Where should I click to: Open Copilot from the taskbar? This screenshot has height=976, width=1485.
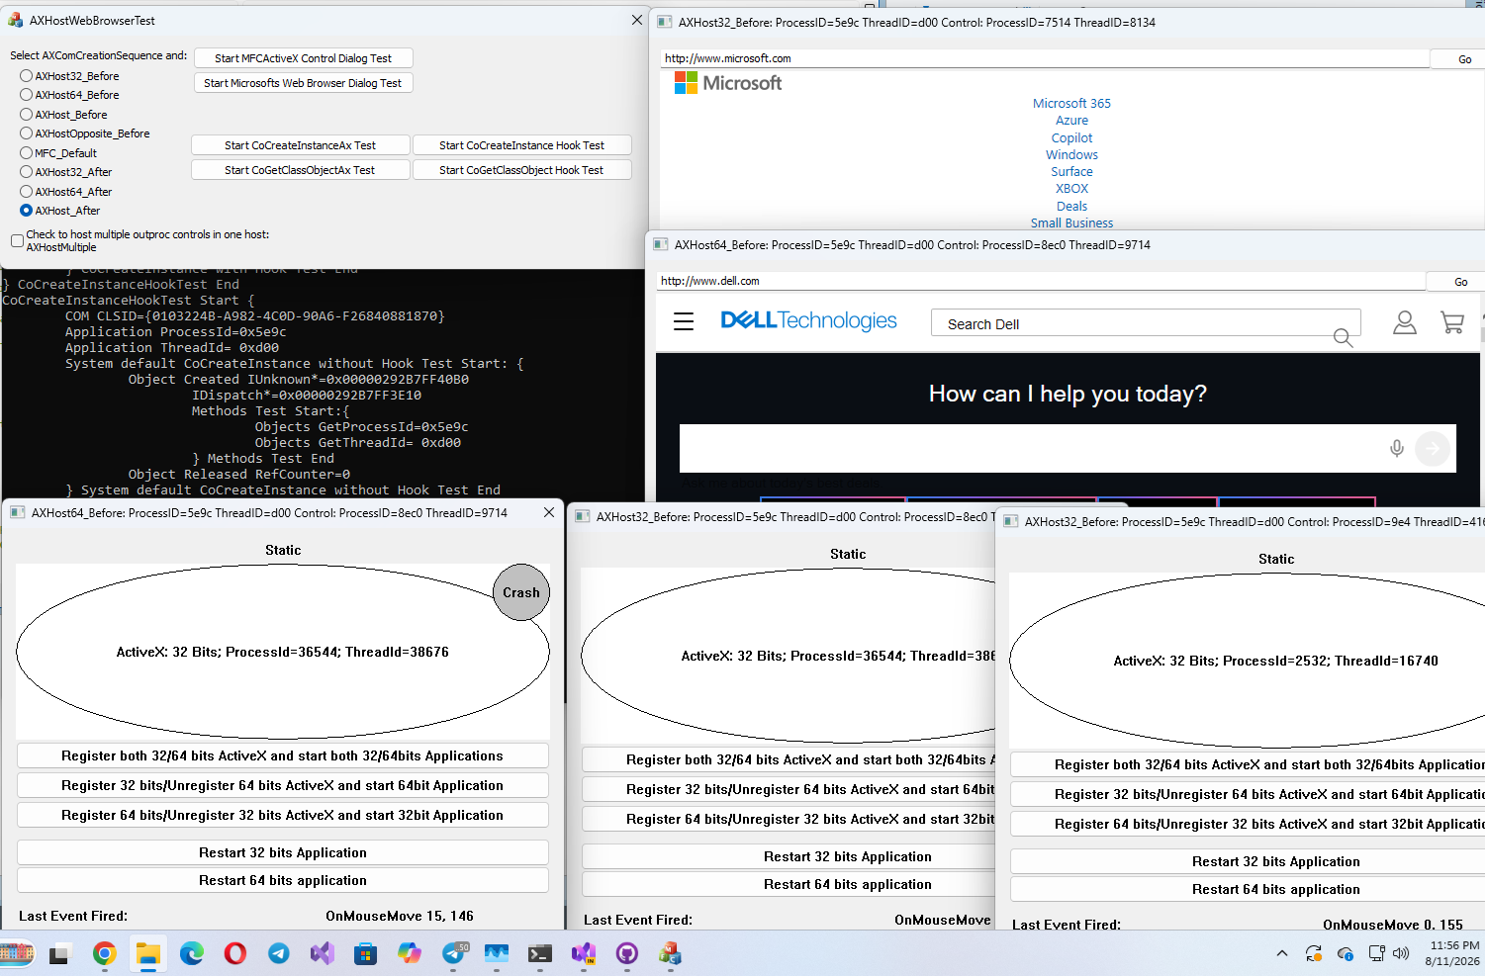410,953
